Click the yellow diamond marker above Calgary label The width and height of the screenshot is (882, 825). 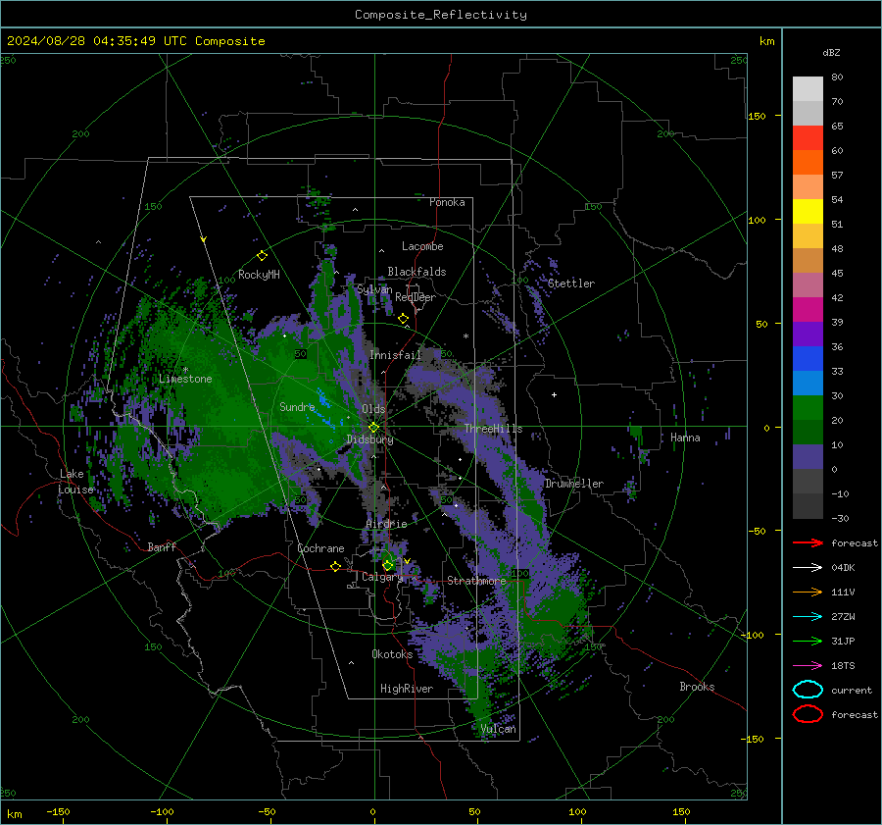[x=387, y=565]
